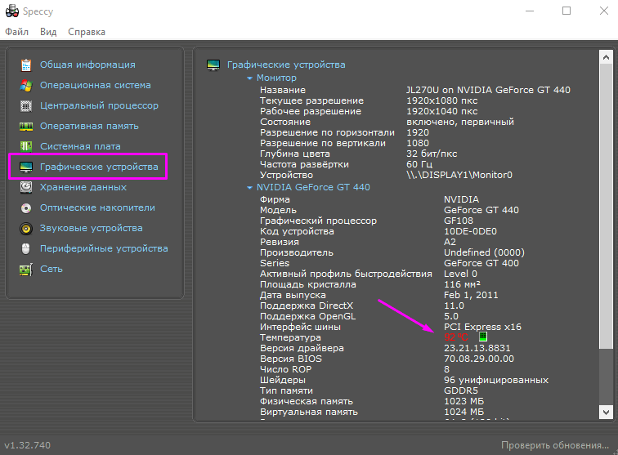The width and height of the screenshot is (618, 455).
Task: Open the Вид menu
Action: coord(48,32)
